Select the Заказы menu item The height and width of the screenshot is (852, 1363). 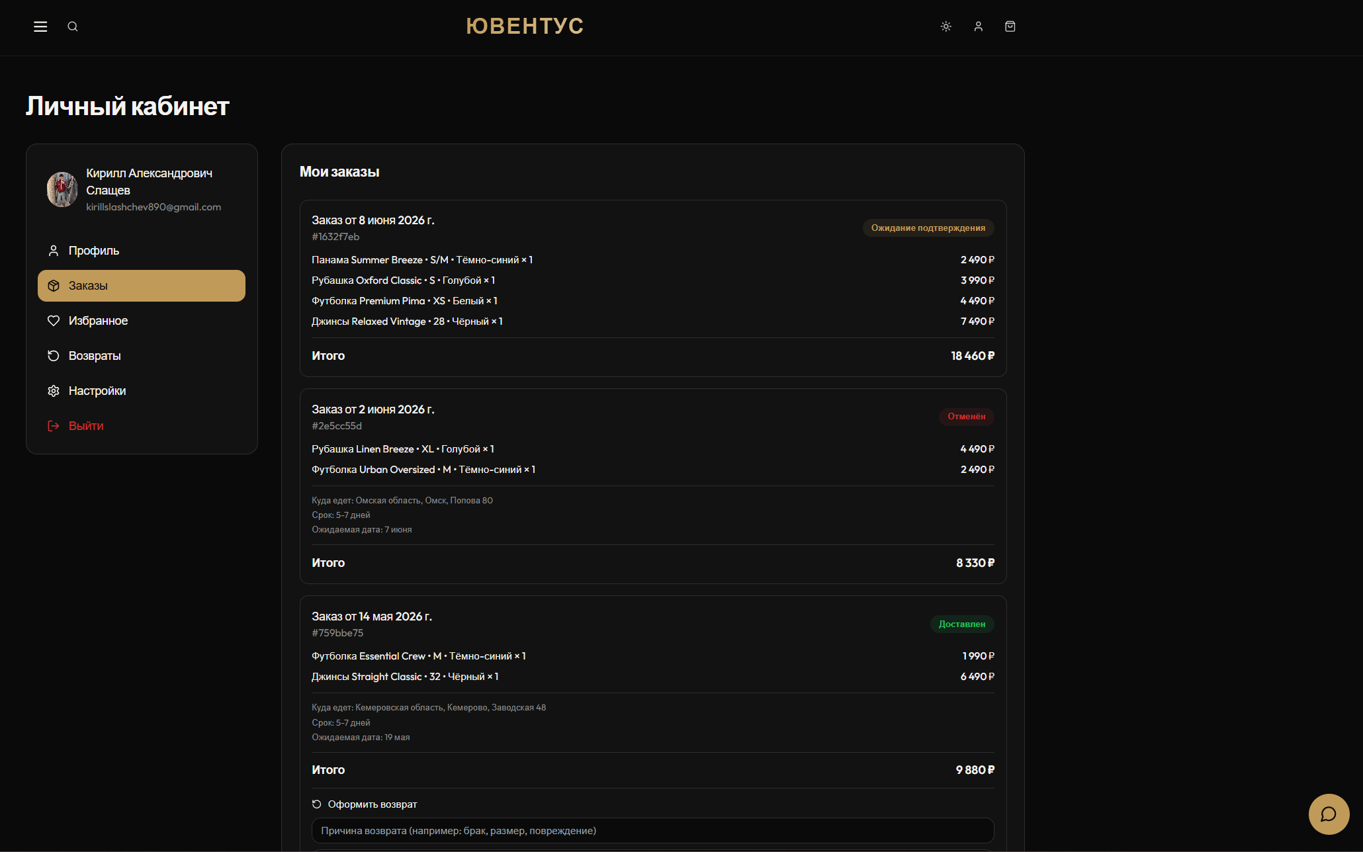coord(142,286)
